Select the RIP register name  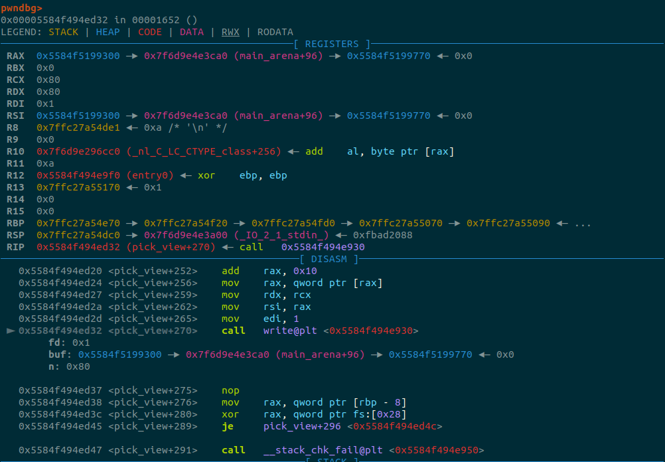(15, 247)
